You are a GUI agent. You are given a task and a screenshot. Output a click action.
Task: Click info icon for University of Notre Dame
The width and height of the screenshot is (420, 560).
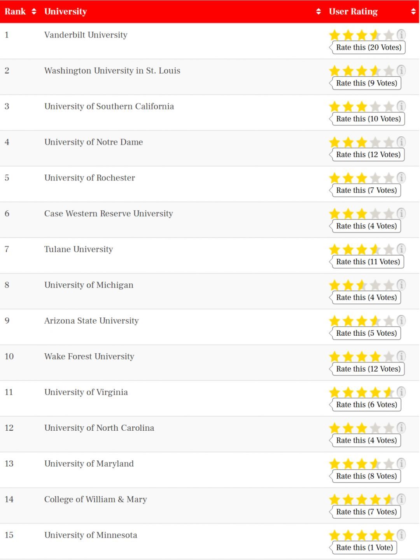pos(401,142)
